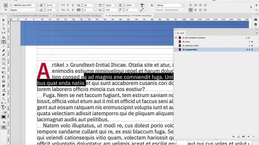
Task: Save the book with the panel icon
Action: tap(238, 137)
